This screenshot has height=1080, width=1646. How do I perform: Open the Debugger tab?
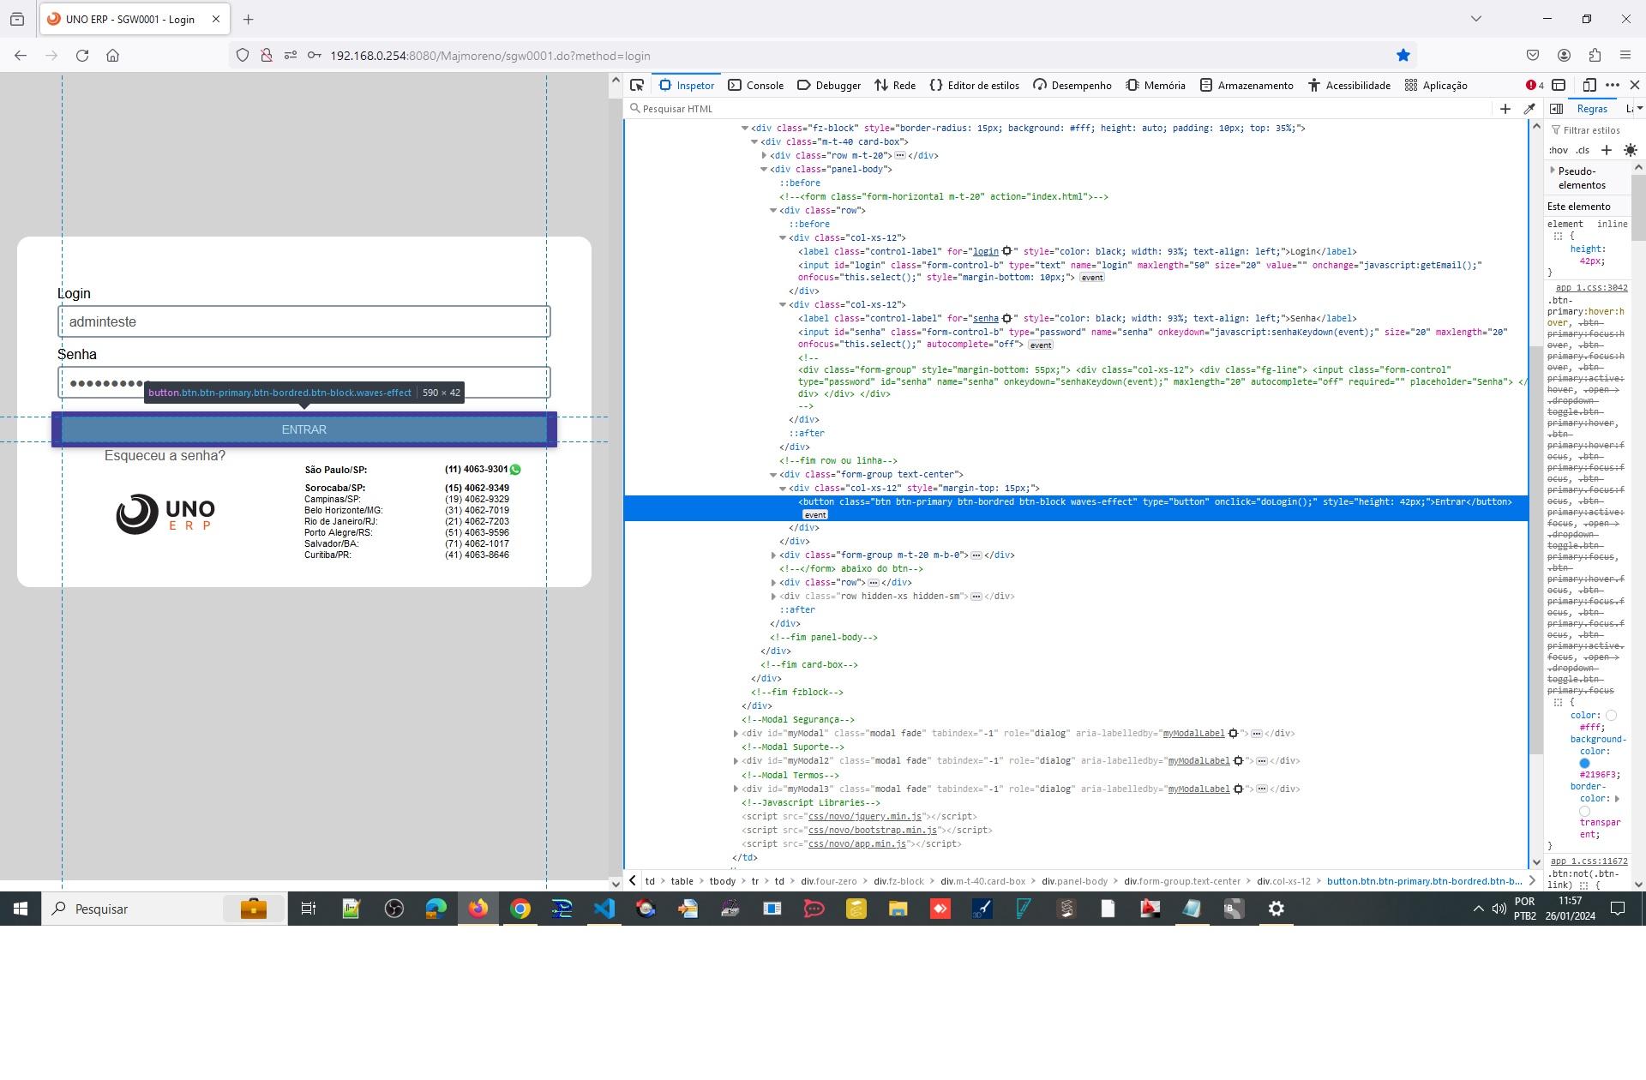pyautogui.click(x=828, y=85)
